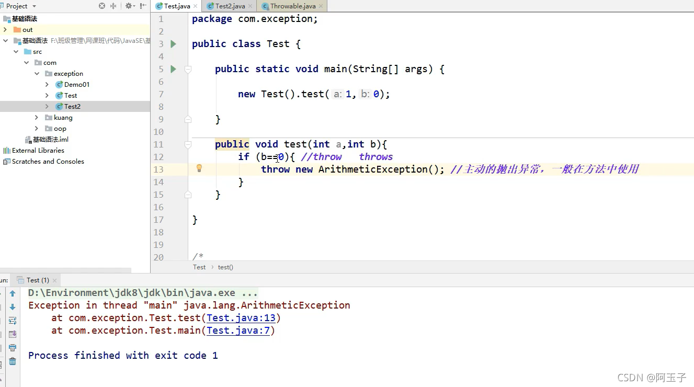Screen dimensions: 694x387
Task: Click the test() breadcrumb below the editor
Action: [x=225, y=267]
